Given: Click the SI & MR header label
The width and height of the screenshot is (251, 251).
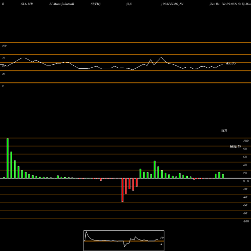Looking at the screenshot, I should [27, 4].
